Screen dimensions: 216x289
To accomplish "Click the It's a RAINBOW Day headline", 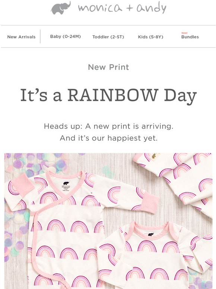I will 108,96.
